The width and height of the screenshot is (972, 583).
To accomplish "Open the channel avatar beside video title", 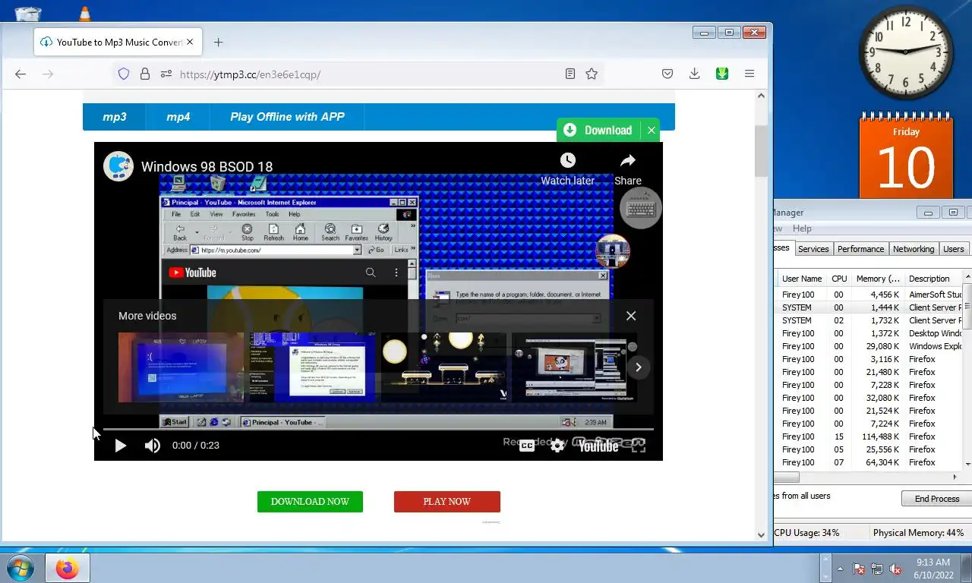I will pyautogui.click(x=118, y=166).
